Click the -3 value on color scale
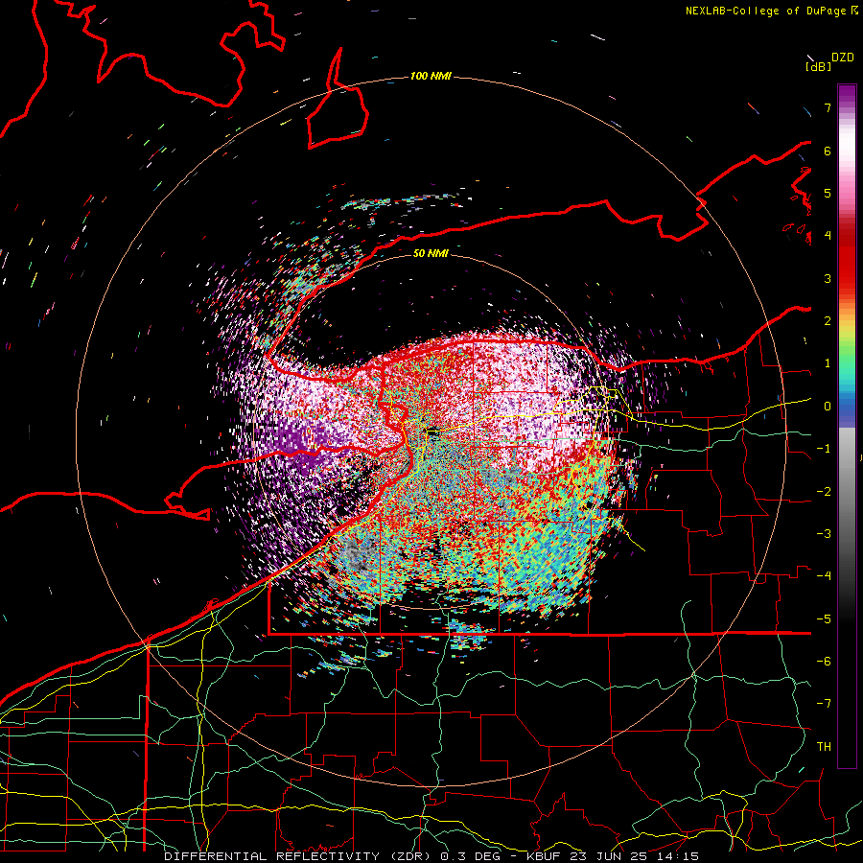Screen dimensions: 863x863 coord(824,534)
